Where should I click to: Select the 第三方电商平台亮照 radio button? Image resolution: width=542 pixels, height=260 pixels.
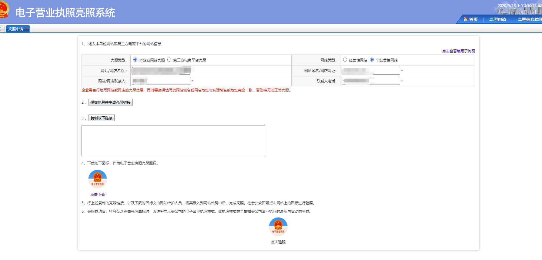coord(169,60)
